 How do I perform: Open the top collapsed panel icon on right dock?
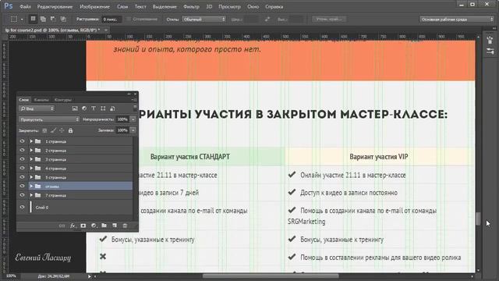(490, 40)
